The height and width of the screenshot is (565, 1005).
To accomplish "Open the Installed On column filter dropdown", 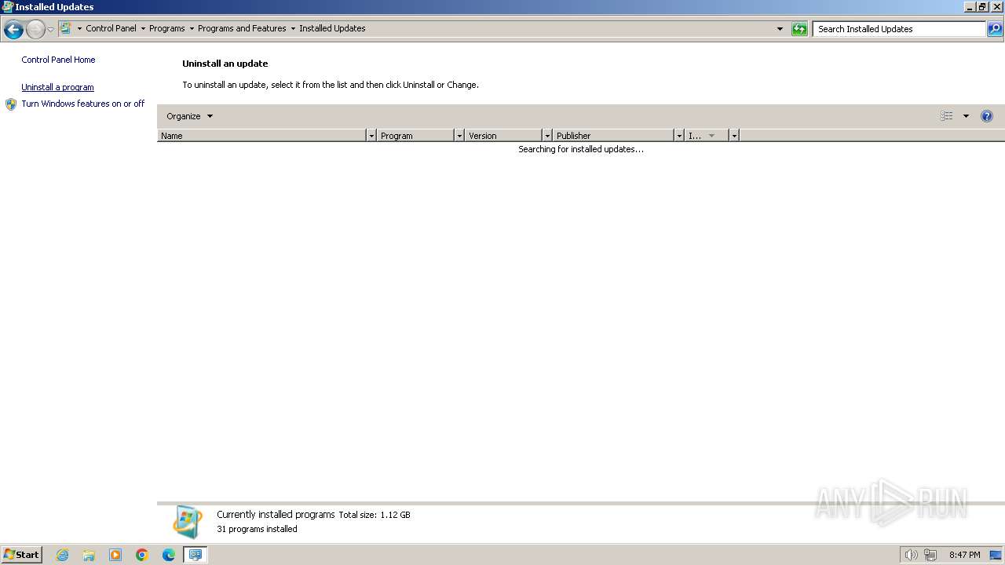I will coord(734,136).
